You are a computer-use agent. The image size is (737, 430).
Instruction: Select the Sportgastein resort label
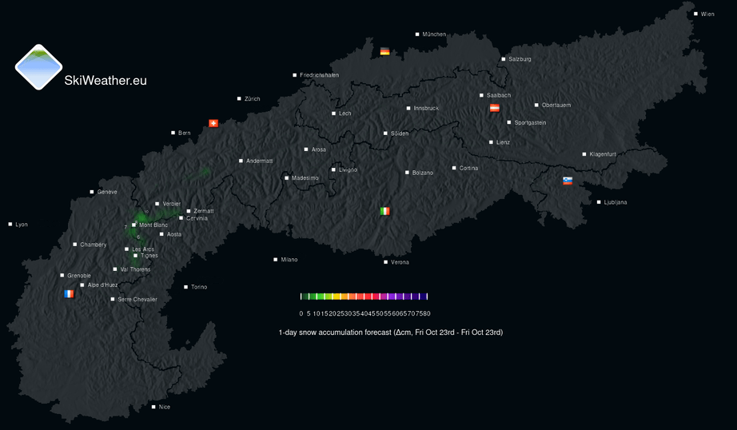coord(530,122)
